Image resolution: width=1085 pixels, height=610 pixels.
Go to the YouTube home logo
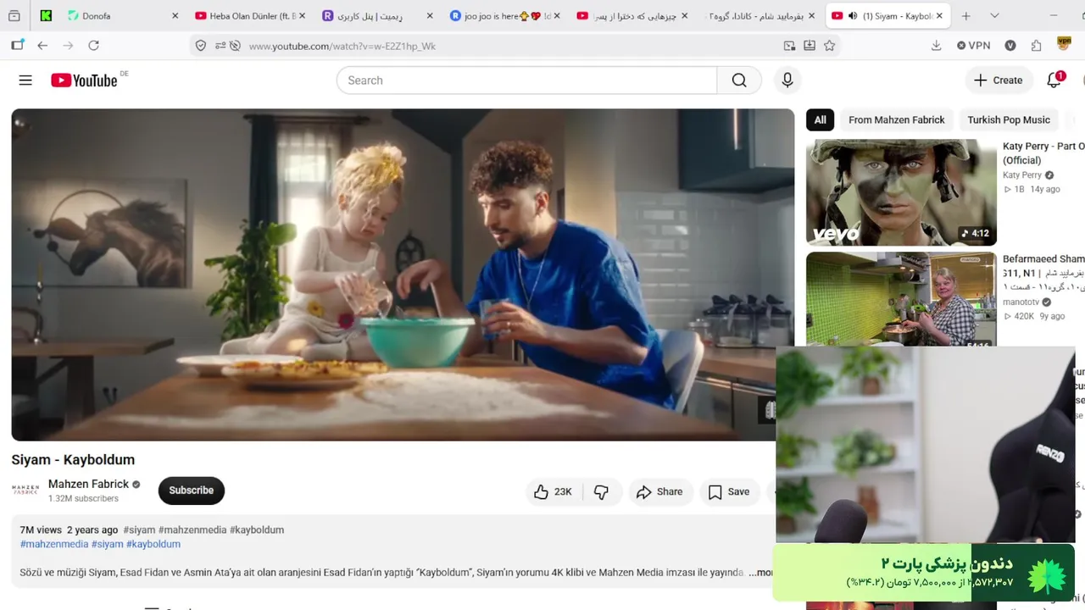(x=84, y=80)
